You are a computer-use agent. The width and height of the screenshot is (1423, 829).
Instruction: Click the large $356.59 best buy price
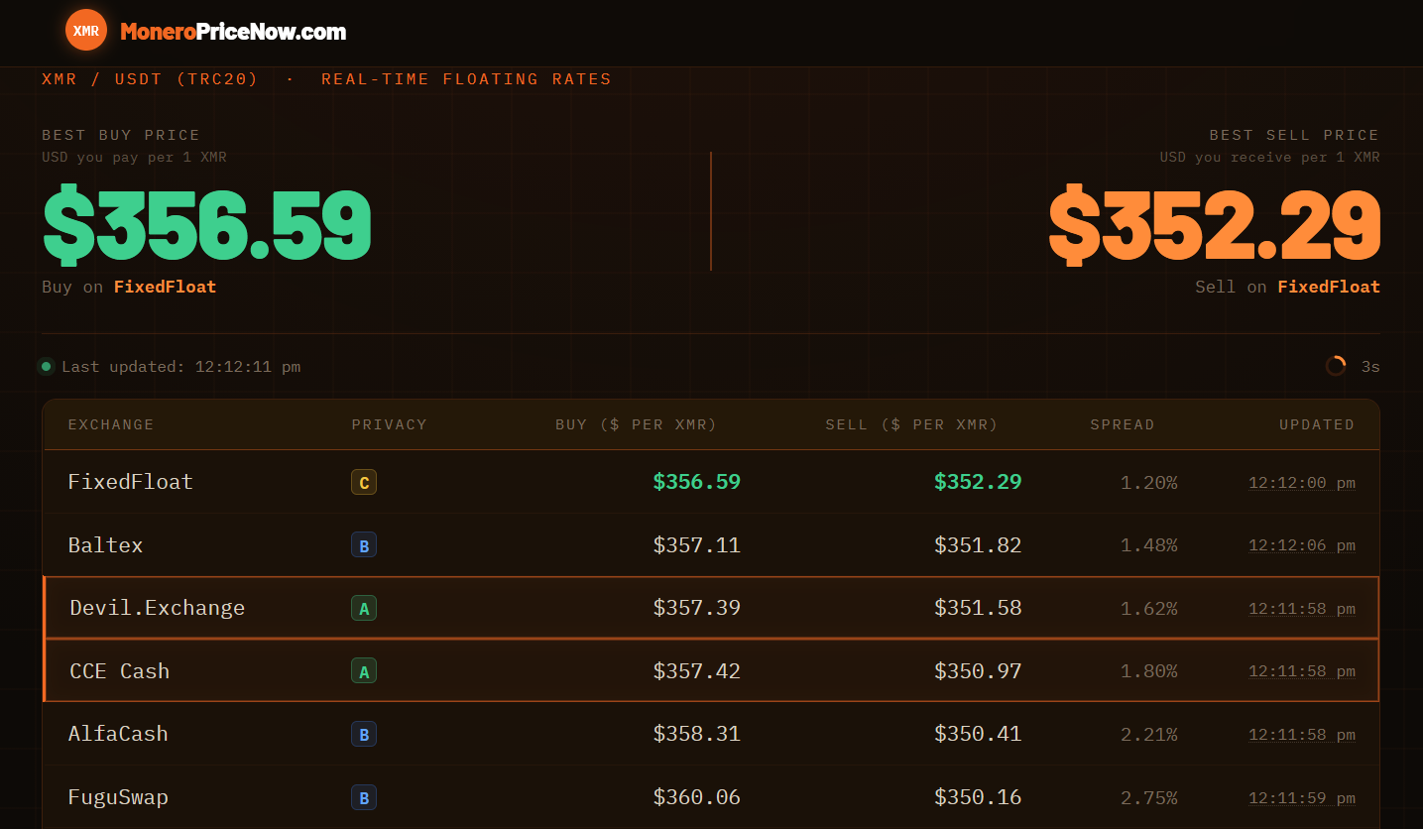click(207, 226)
